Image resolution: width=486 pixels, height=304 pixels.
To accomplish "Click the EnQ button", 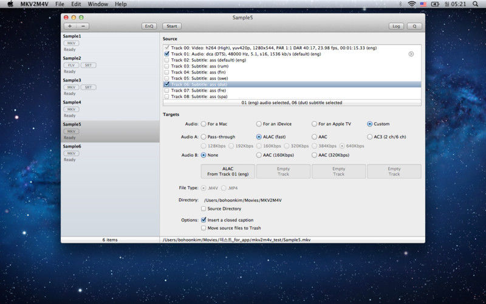I will 149,26.
